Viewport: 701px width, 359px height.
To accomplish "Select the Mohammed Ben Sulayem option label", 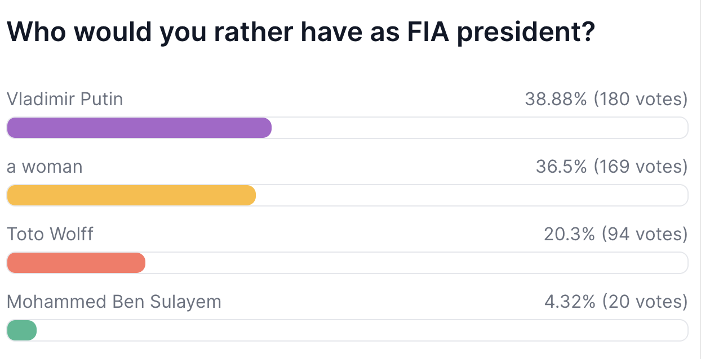I will [114, 302].
